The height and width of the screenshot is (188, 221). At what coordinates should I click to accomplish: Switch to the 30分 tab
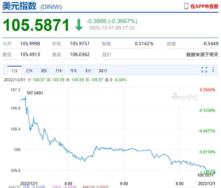pyautogui.click(x=103, y=71)
